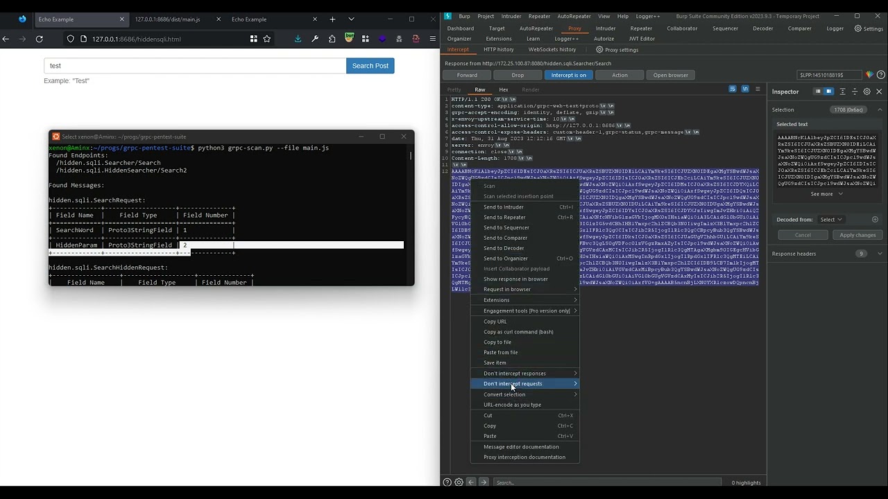Go to previous search match arrow

click(x=471, y=482)
